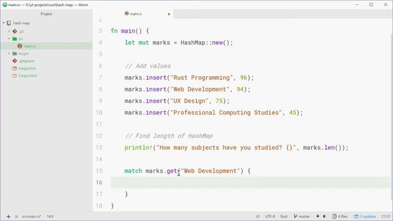Click the green src folder icon

15,39
